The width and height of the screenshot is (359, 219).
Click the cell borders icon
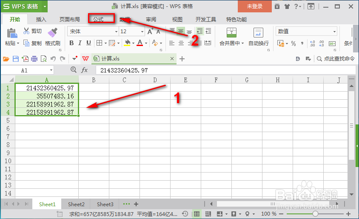(x=100, y=43)
